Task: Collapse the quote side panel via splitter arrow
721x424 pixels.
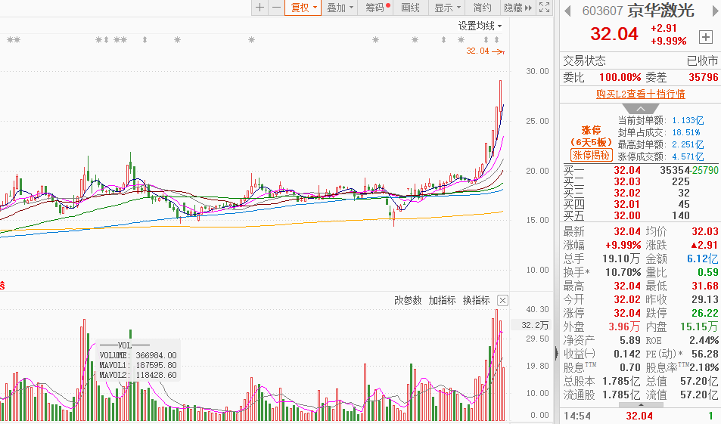Action: click(x=556, y=353)
